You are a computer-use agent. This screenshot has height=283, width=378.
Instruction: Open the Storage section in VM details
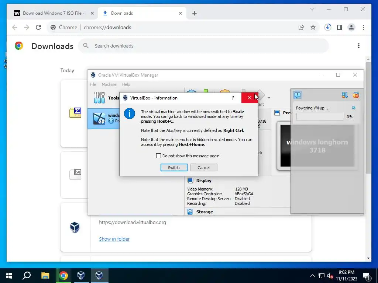coord(205,212)
